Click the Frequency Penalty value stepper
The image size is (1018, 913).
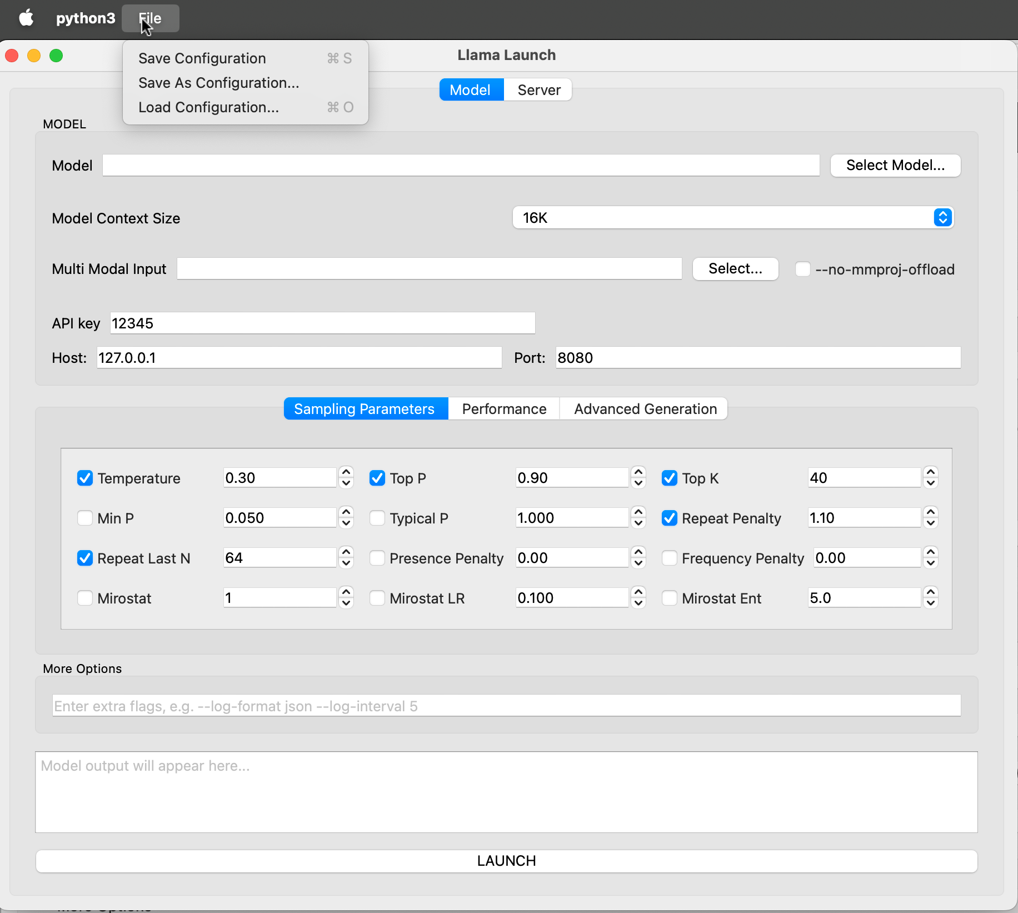click(x=931, y=557)
